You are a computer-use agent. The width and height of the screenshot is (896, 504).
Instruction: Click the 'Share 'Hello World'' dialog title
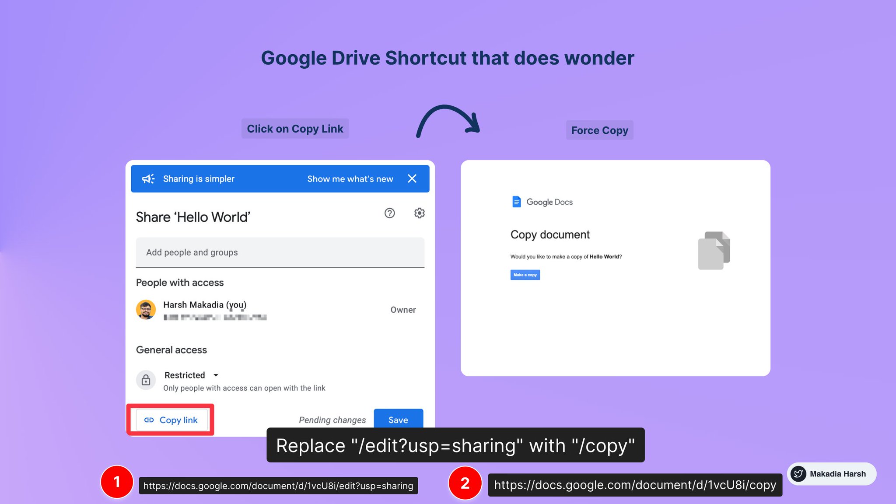point(193,217)
